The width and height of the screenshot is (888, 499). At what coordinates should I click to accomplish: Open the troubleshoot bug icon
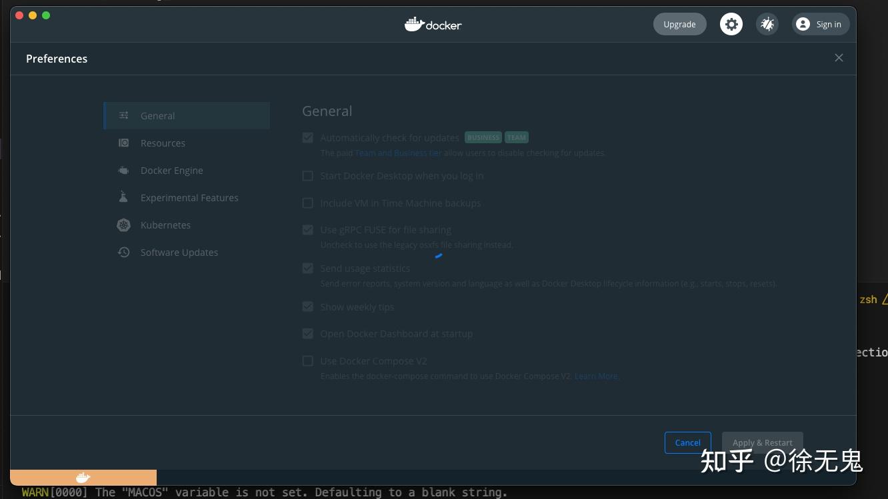pyautogui.click(x=767, y=25)
